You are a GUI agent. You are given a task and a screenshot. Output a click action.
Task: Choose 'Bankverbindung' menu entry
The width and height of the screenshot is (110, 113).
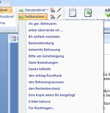point(61,43)
